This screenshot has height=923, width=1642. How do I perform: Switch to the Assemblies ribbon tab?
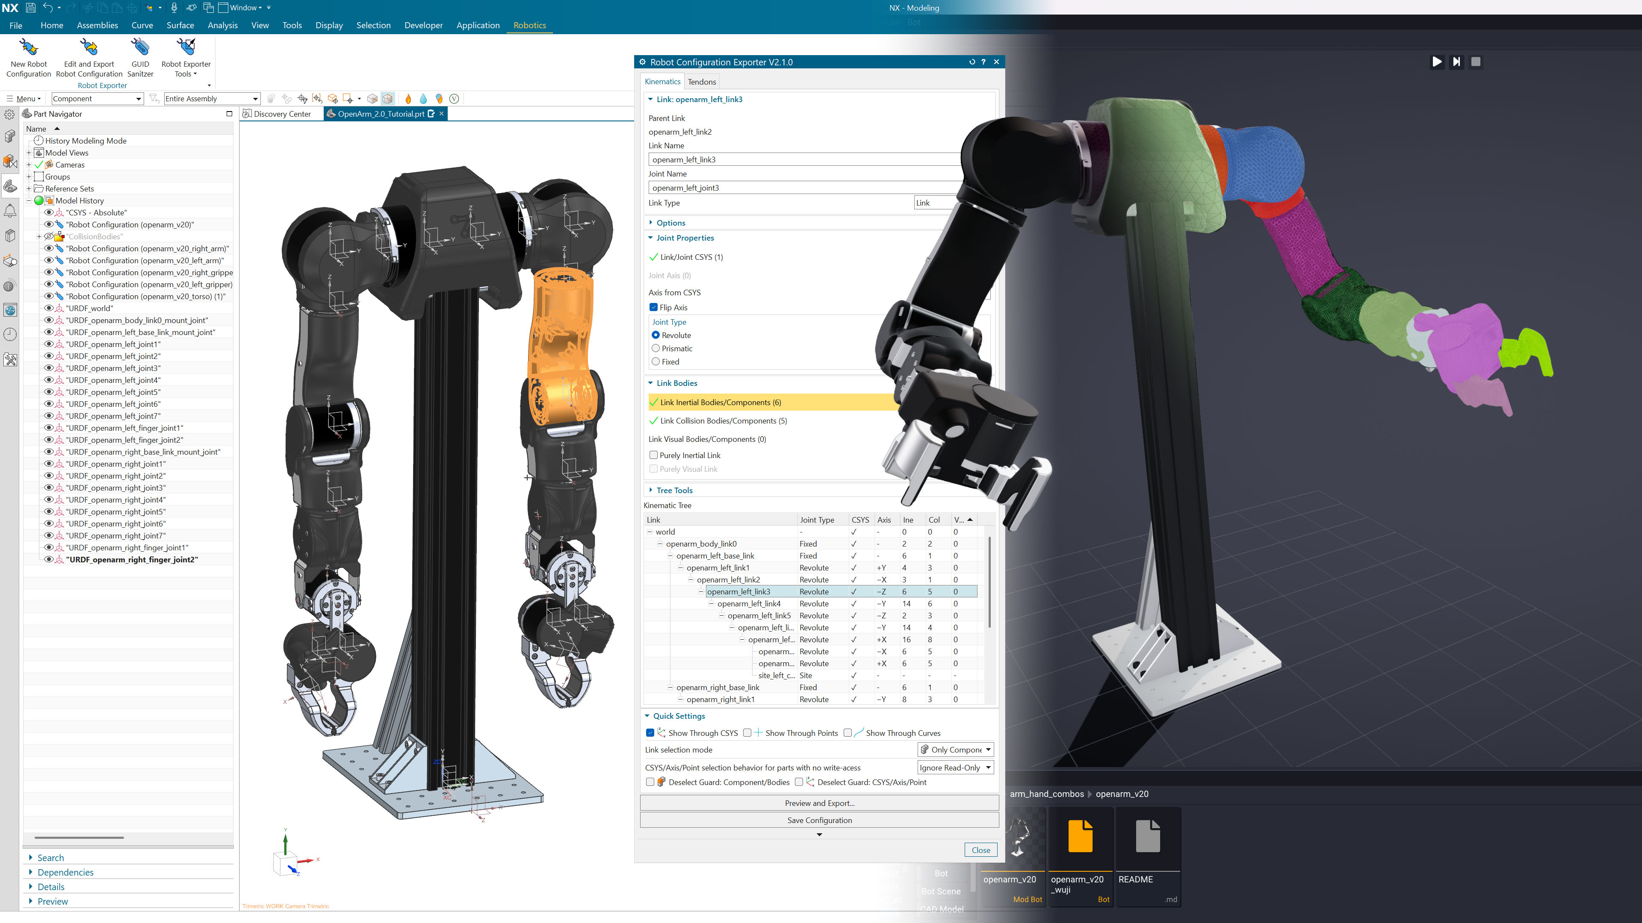coord(97,26)
